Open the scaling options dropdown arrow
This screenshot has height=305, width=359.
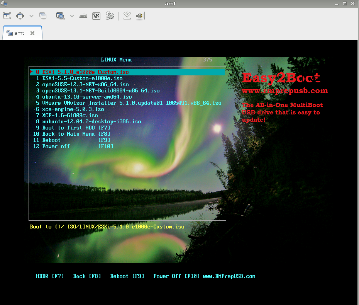click(x=72, y=16)
